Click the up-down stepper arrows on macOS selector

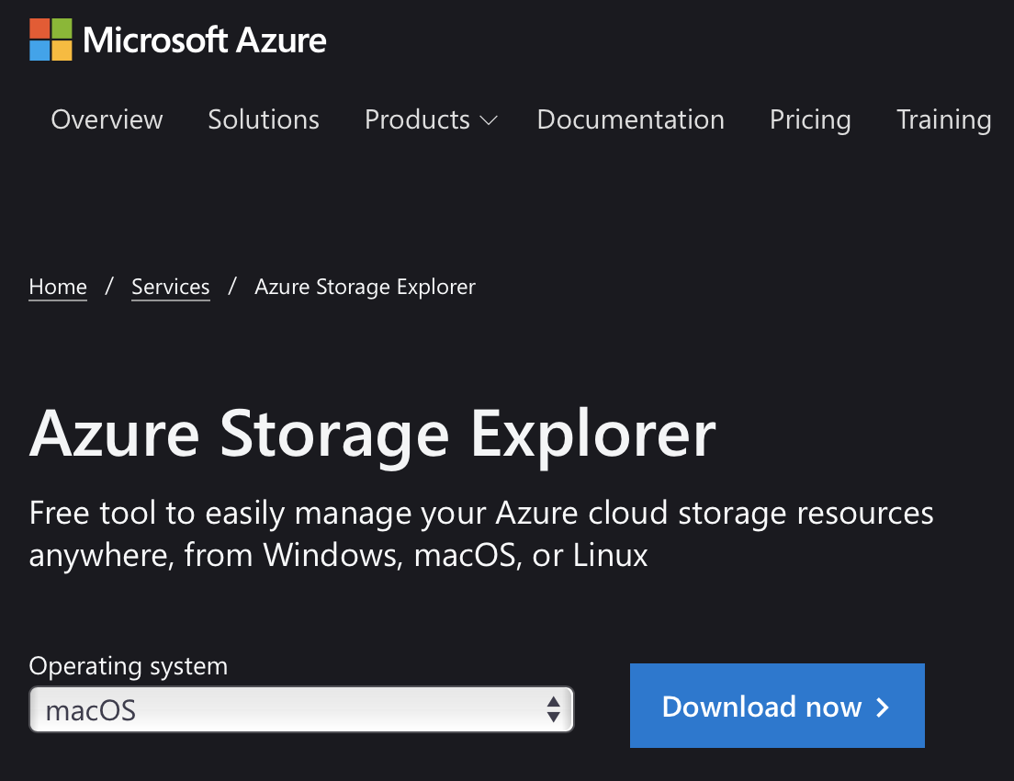(553, 710)
